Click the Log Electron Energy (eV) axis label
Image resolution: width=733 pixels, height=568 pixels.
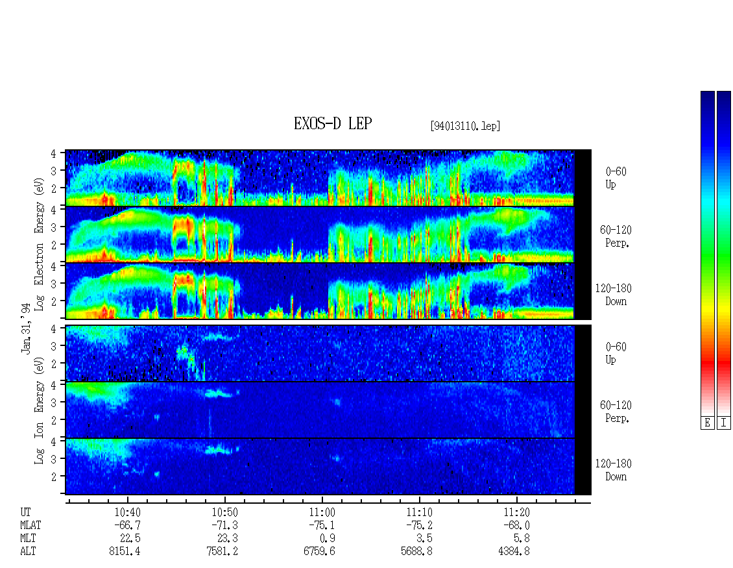coord(39,244)
